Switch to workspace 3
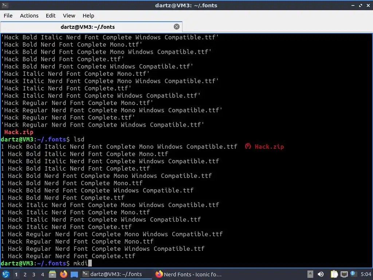Image resolution: width=373 pixels, height=280 pixels. pyautogui.click(x=34, y=275)
